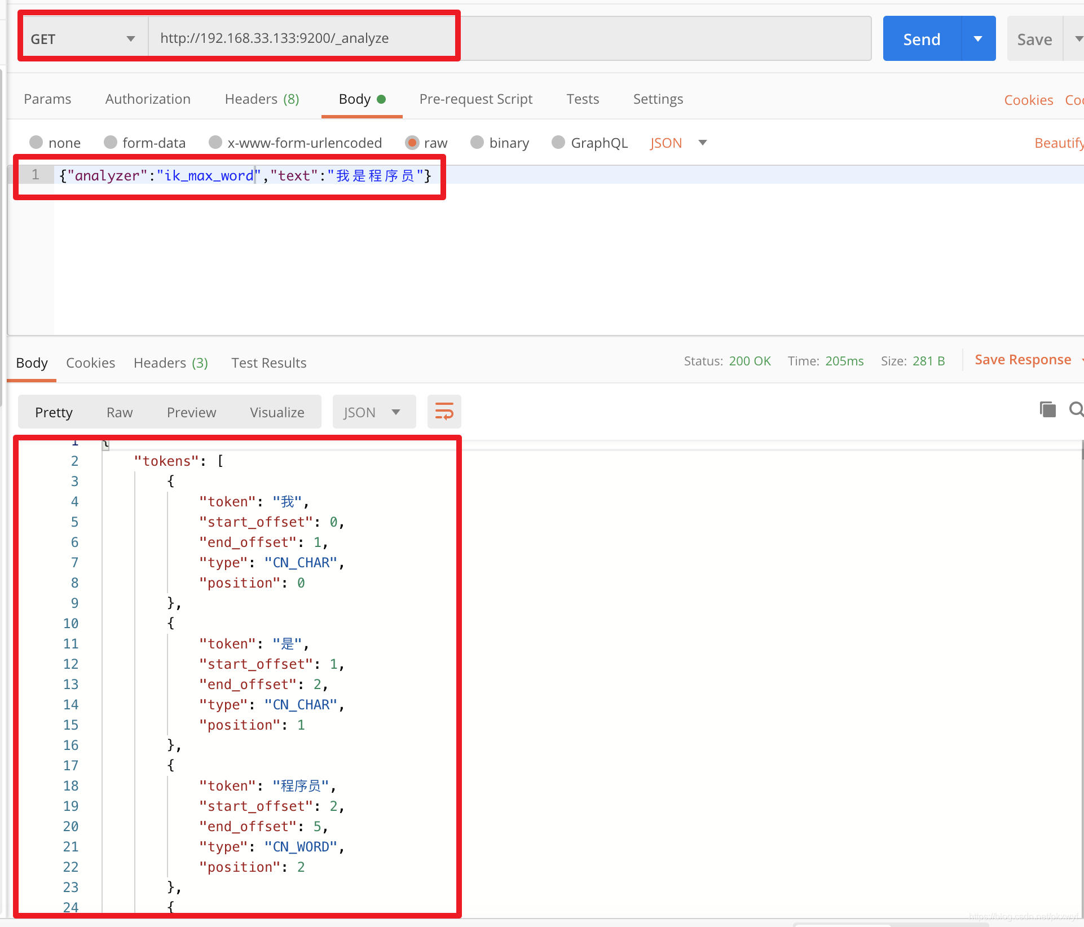The height and width of the screenshot is (927, 1084).
Task: Click the Send button
Action: [x=922, y=38]
